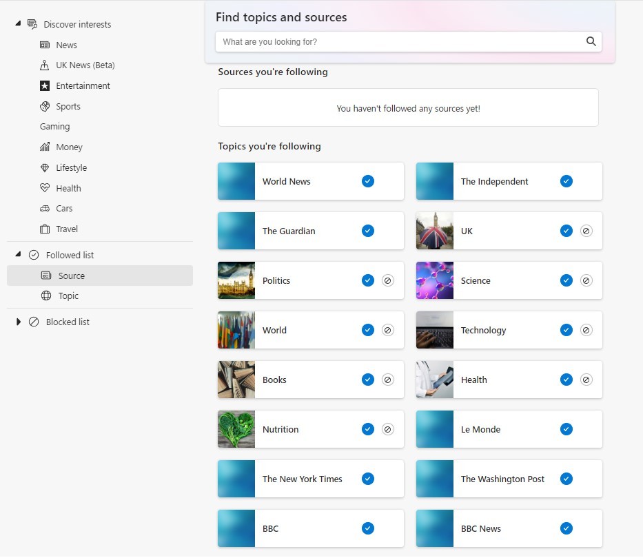Screen dimensions: 643x560
Task: Block the Books topic
Action: [387, 380]
